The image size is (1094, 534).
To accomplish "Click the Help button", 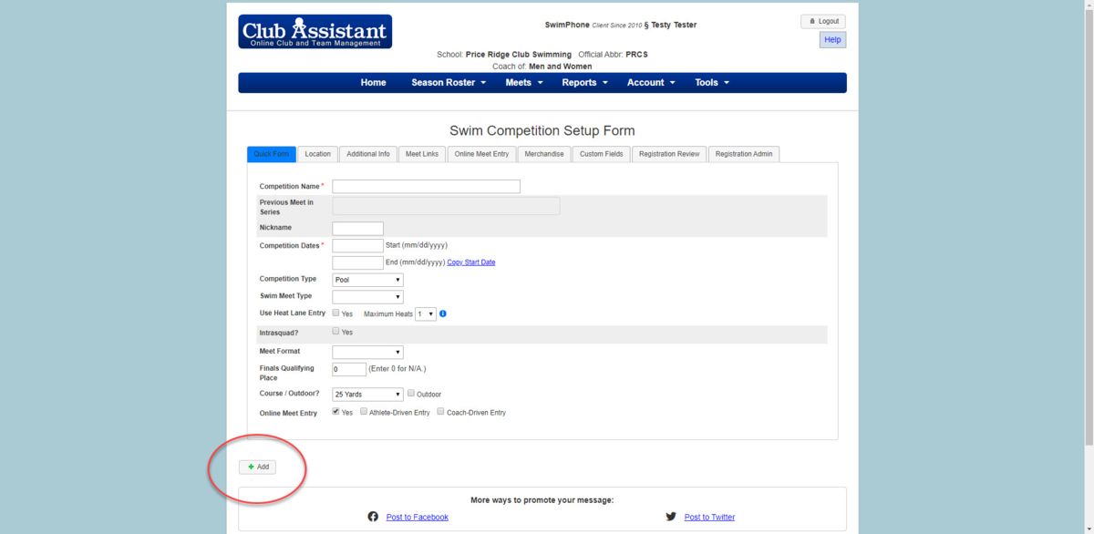I will pos(832,40).
